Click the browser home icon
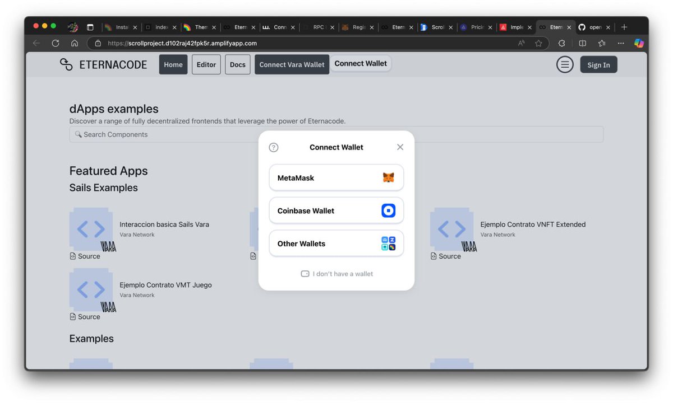Image resolution: width=673 pixels, height=403 pixels. (75, 43)
